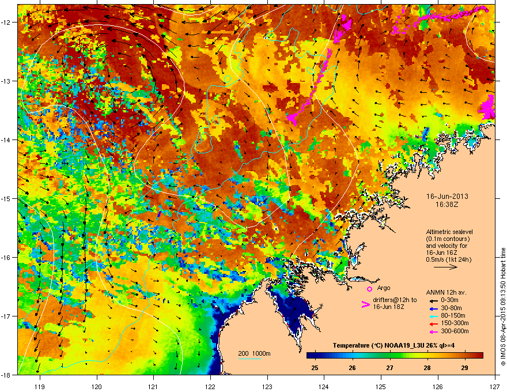Click longitude axis label 121

[153, 386]
